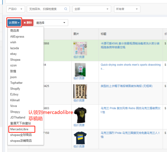The width and height of the screenshot is (167, 152).
Task: Choose shopee全球商品 menu option
Action: click(x=21, y=135)
